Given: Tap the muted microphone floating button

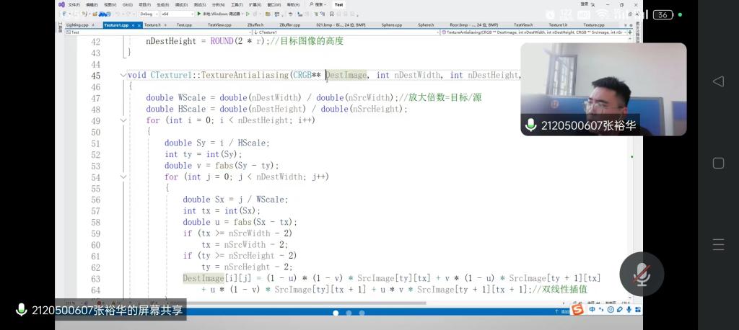Looking at the screenshot, I should pyautogui.click(x=641, y=274).
